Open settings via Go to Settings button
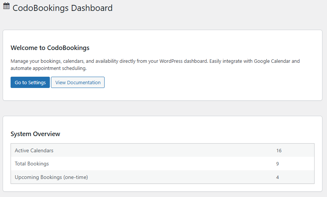This screenshot has width=327, height=197. pos(30,82)
